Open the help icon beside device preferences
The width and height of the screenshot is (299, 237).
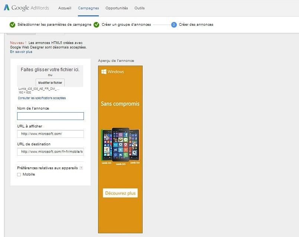81,168
